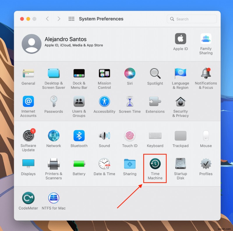Click the Alejandro Santos account name
This screenshot has height=231, width=233.
click(x=66, y=39)
